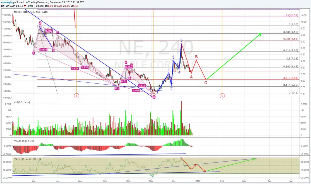This screenshot has width=311, height=184.
Task: Click the blue wave 1 label
Action: point(169,70)
